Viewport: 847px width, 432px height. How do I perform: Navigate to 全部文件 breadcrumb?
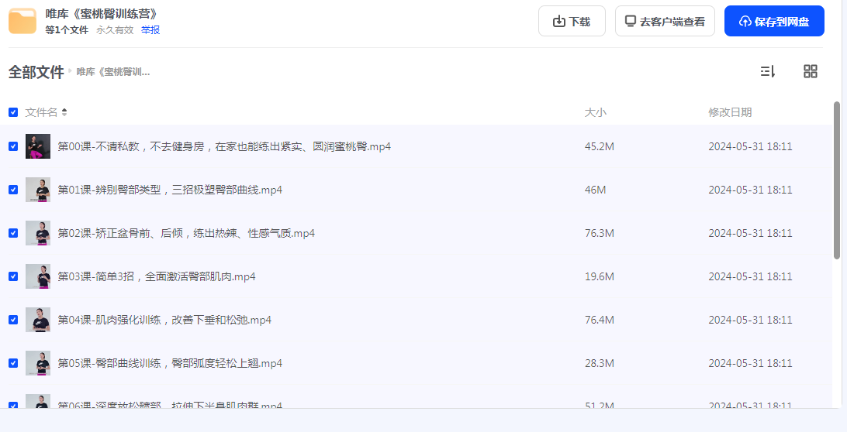pos(36,72)
